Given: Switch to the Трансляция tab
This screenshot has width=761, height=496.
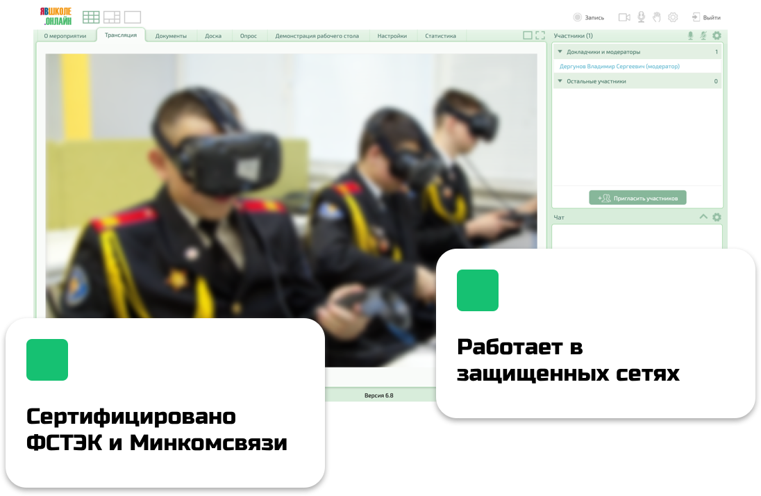Looking at the screenshot, I should pyautogui.click(x=121, y=35).
